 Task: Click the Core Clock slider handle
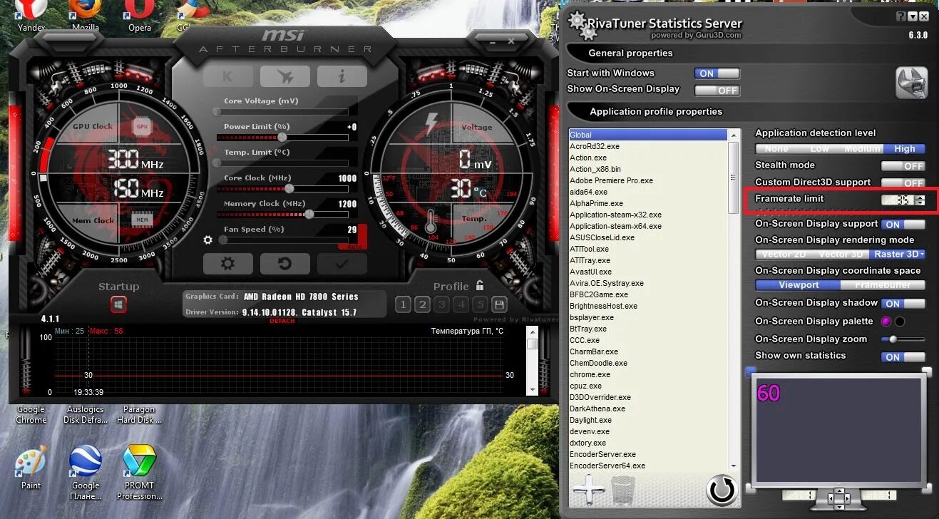click(289, 189)
